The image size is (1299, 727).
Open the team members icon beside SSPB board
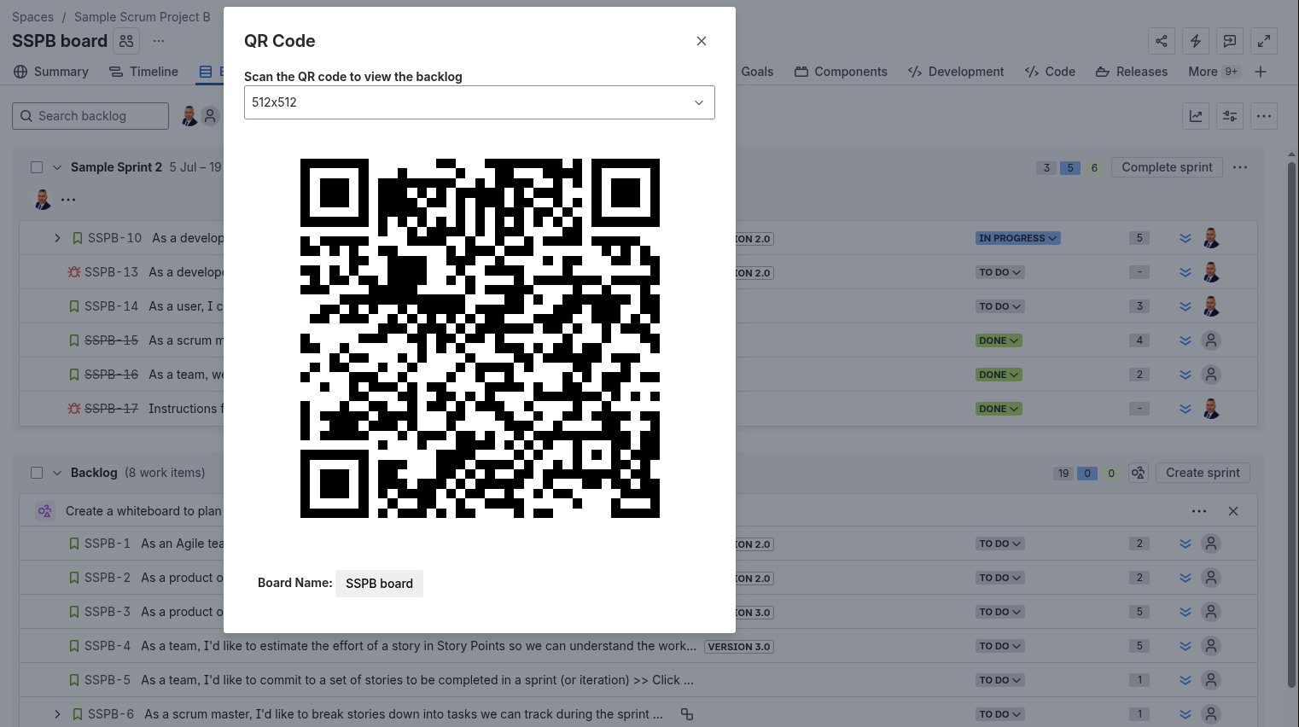click(126, 41)
